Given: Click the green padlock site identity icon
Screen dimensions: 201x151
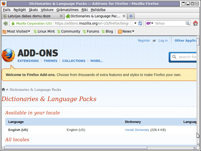Looking at the screenshot, I should coord(13,24).
